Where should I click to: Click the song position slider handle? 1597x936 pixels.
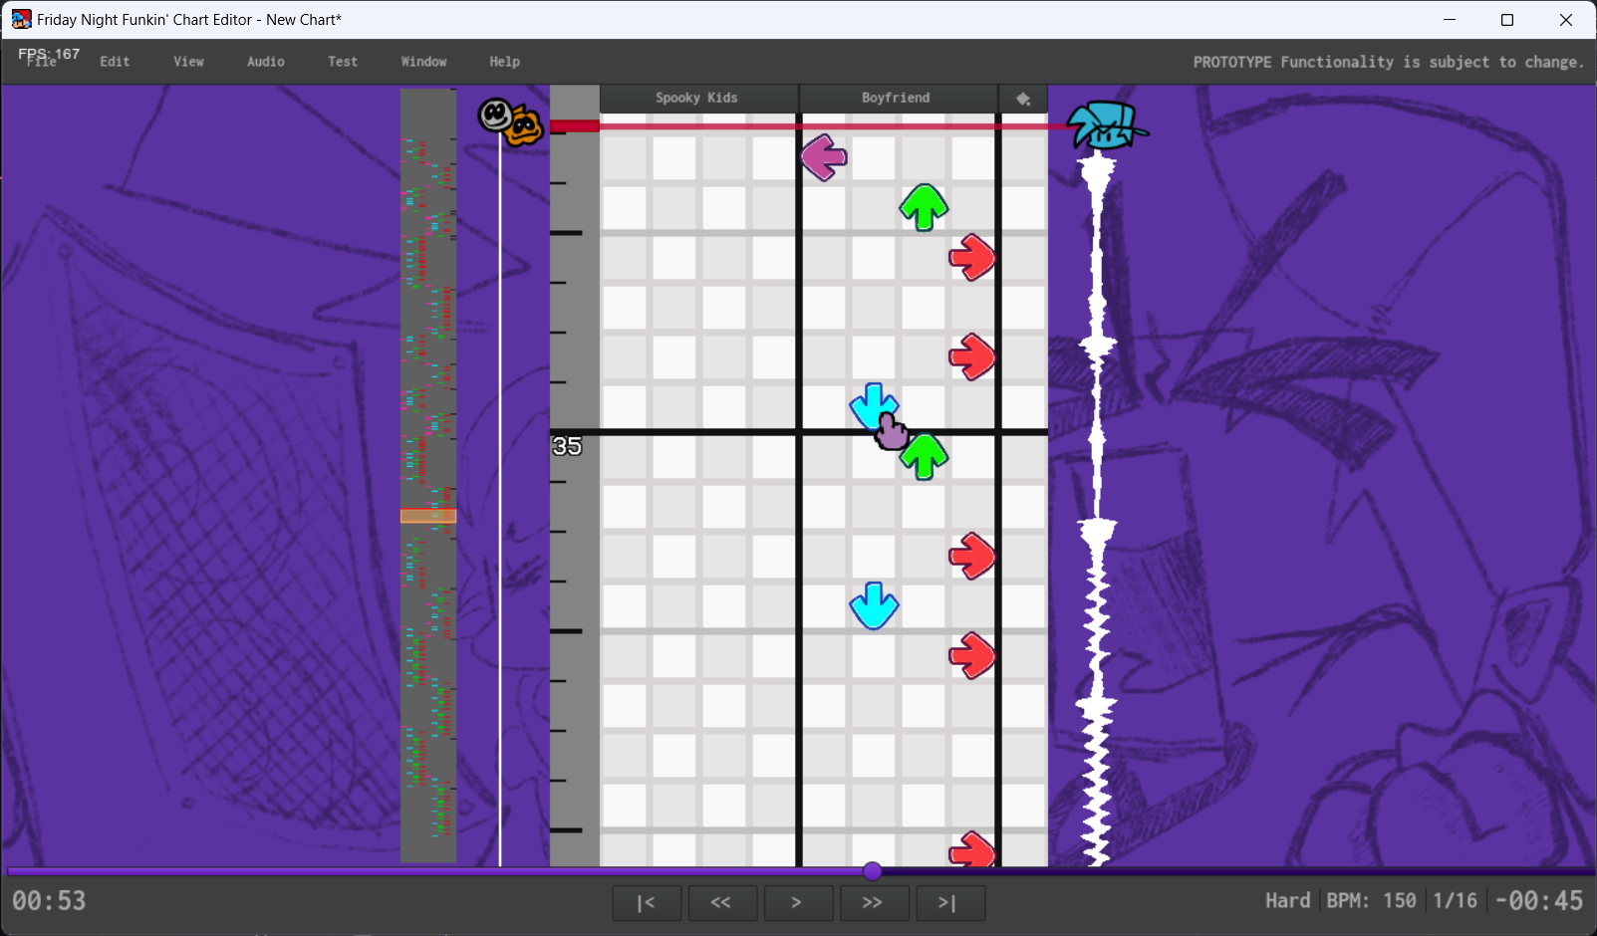(x=873, y=871)
